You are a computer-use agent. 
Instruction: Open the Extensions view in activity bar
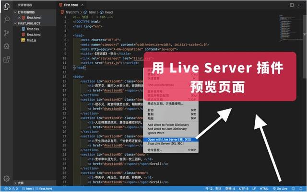(7, 59)
